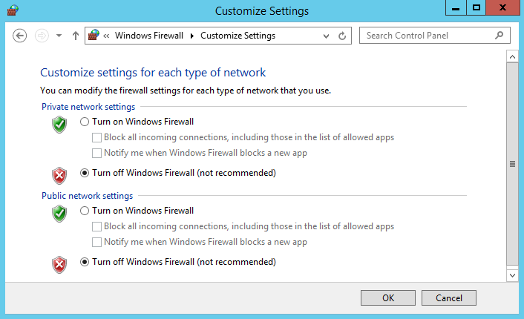Click in the Search Control Panel field

click(x=428, y=36)
